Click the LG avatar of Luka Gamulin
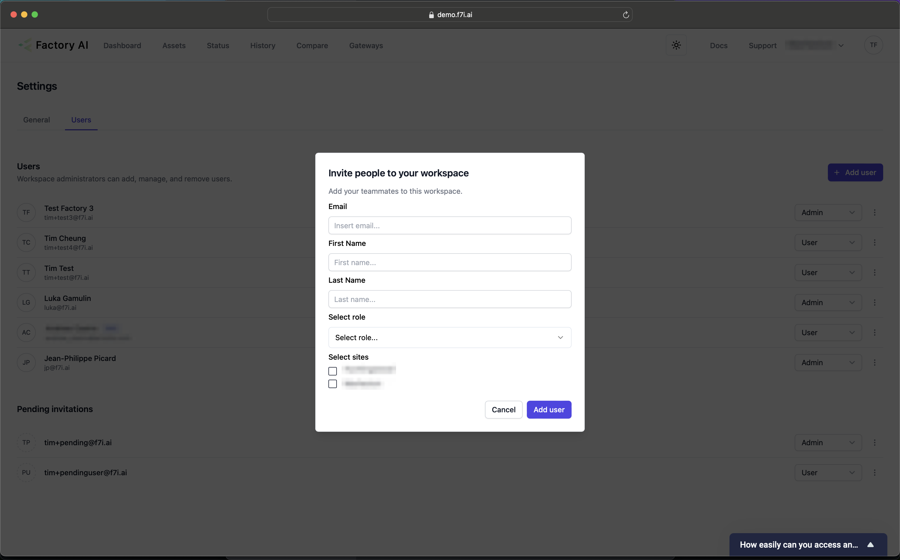The height and width of the screenshot is (560, 900). pos(26,303)
